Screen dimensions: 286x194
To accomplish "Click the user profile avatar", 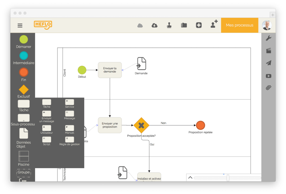I will (x=267, y=25).
